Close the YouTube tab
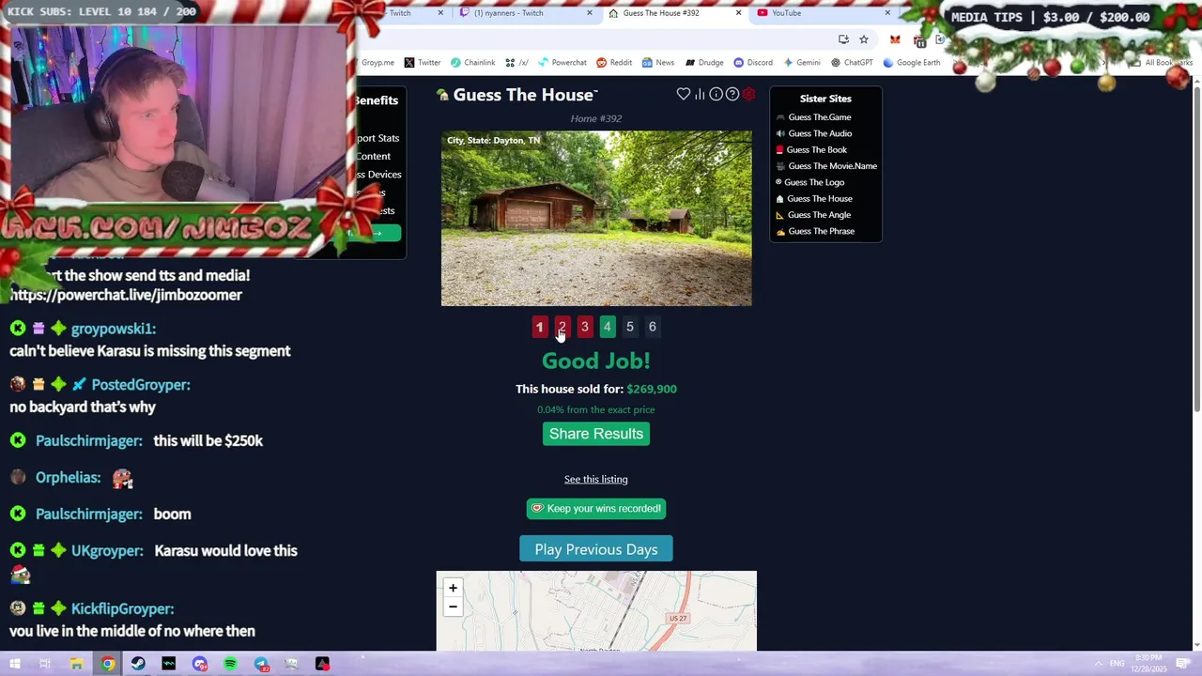This screenshot has height=676, width=1202. [x=887, y=13]
